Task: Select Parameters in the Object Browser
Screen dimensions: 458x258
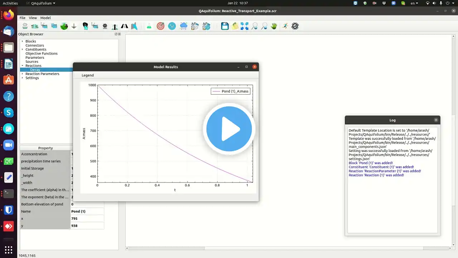Action: [35, 58]
